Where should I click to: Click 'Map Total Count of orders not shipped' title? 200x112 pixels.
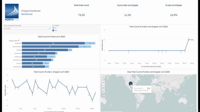[148, 72]
